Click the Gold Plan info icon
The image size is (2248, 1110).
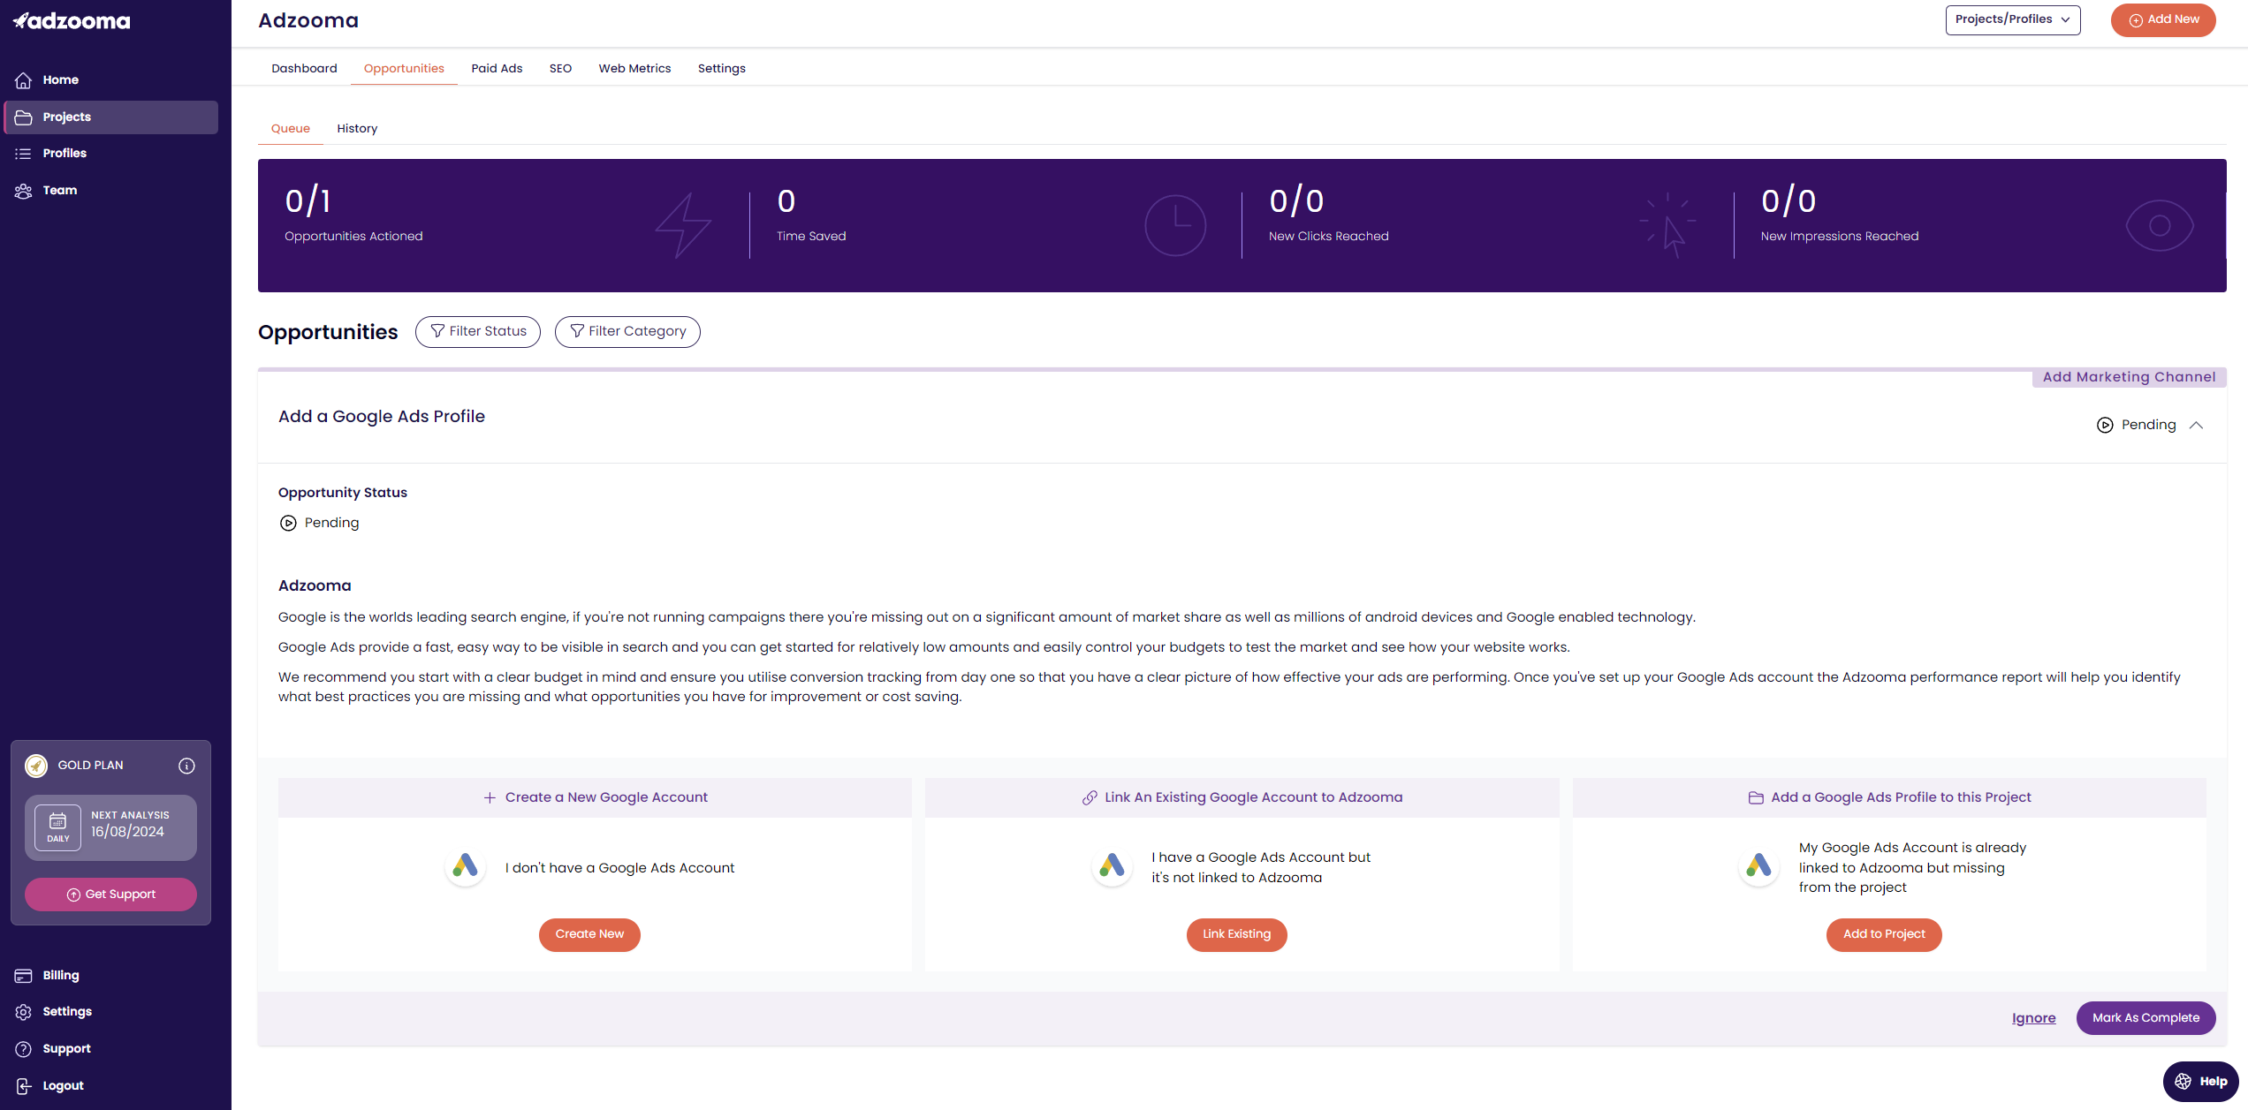(x=186, y=766)
